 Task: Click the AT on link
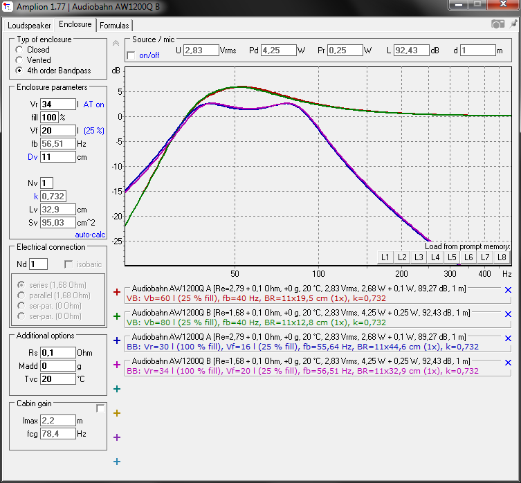click(x=93, y=104)
